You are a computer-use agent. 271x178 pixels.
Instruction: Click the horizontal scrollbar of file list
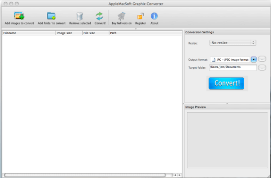85,175
